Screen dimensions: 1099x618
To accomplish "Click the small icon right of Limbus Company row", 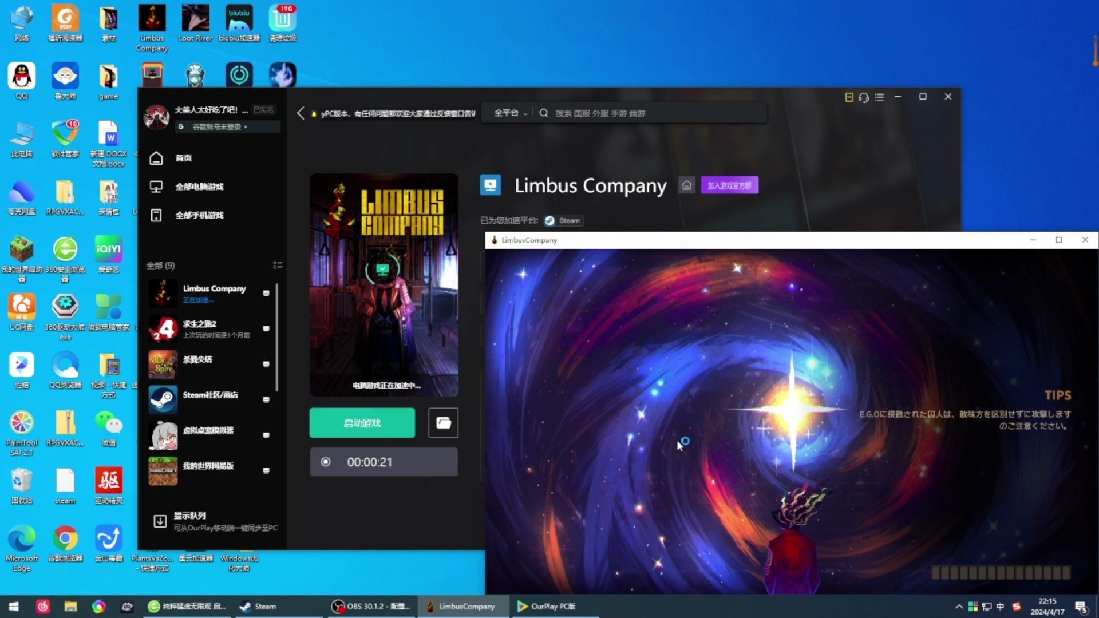I will tap(266, 294).
